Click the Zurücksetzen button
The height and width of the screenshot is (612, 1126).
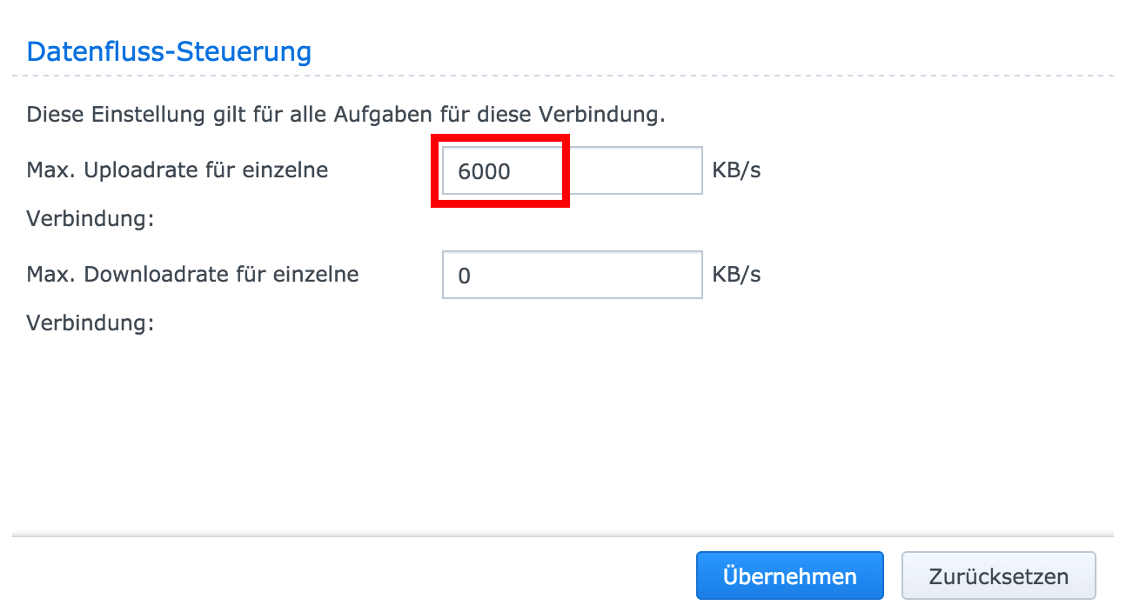(998, 575)
